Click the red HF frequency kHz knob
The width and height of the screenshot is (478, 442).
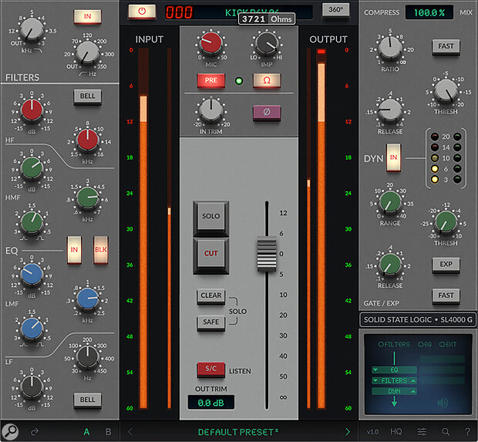87,140
